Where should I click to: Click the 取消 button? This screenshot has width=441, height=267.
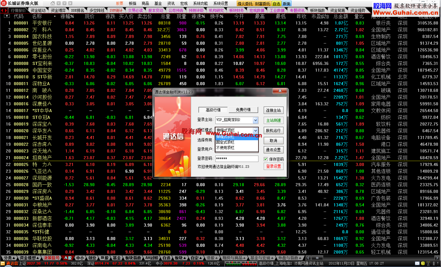click(x=273, y=141)
